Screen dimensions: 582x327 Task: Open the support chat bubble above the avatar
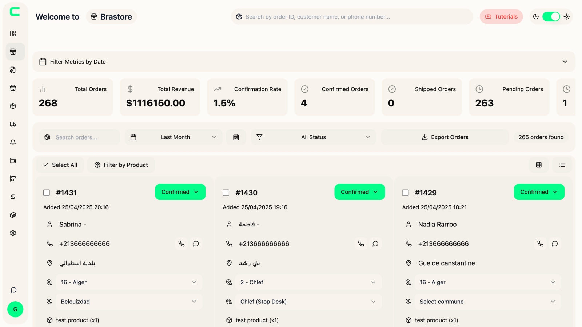[x=13, y=290]
